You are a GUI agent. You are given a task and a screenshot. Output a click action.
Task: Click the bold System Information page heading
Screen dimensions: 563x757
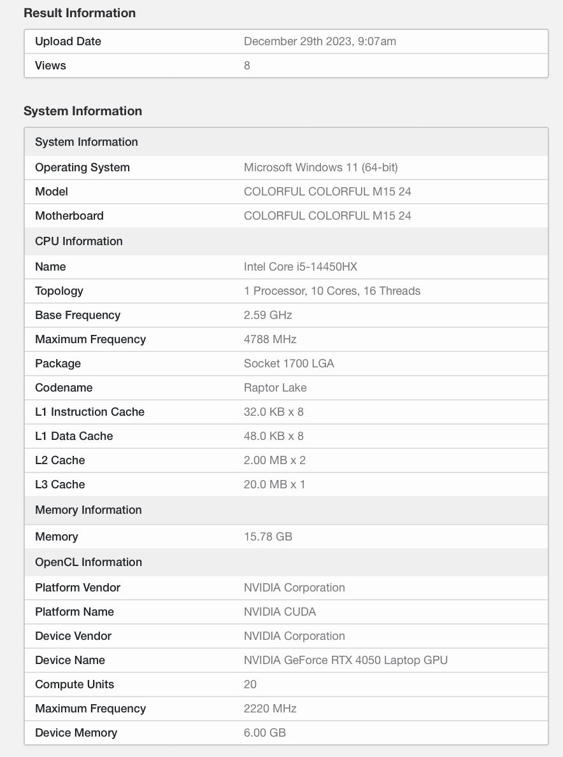(x=83, y=111)
